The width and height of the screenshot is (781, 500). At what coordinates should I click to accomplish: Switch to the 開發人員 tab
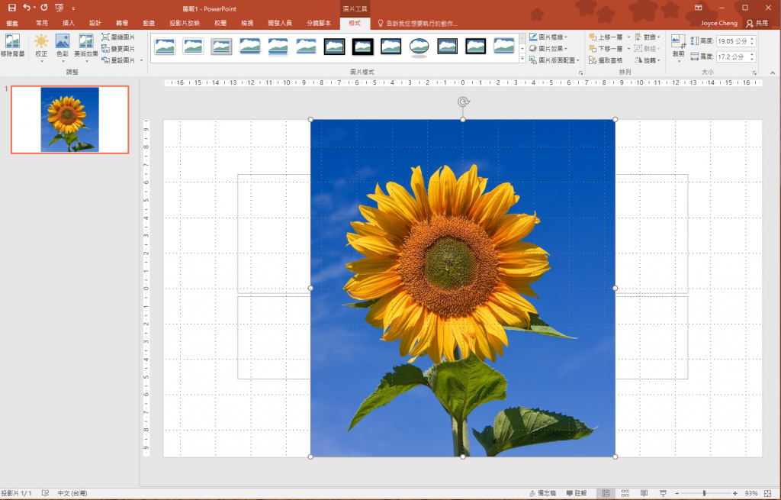(280, 23)
